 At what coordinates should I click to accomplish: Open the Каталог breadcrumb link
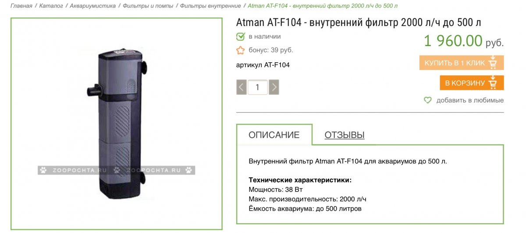click(51, 6)
